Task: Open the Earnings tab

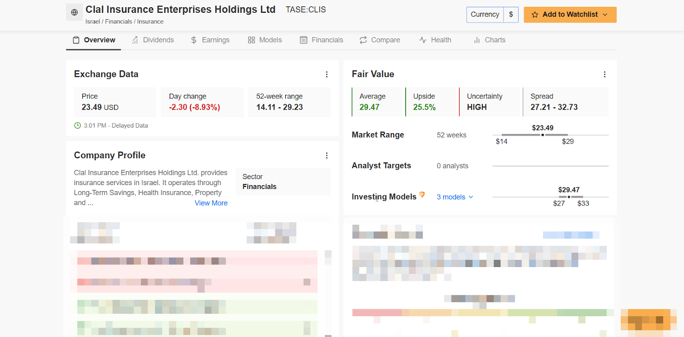Action: tap(210, 40)
